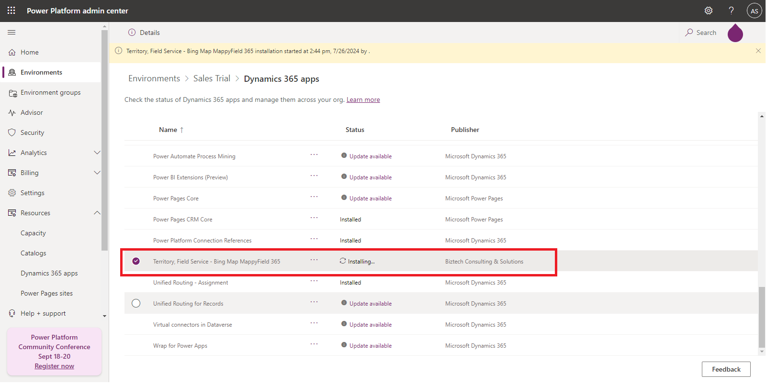
Task: Click the Resources icon in sidebar
Action: pyautogui.click(x=12, y=213)
